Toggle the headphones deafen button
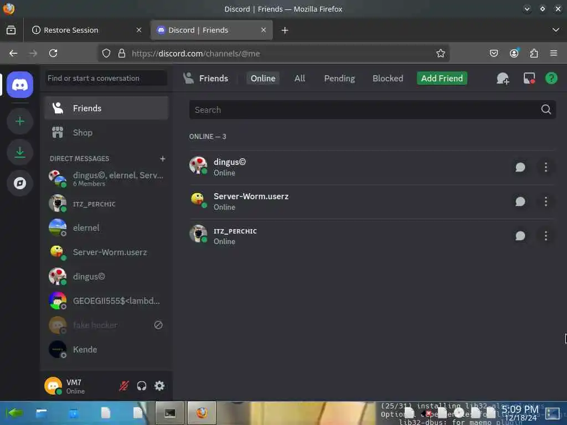 (x=142, y=386)
